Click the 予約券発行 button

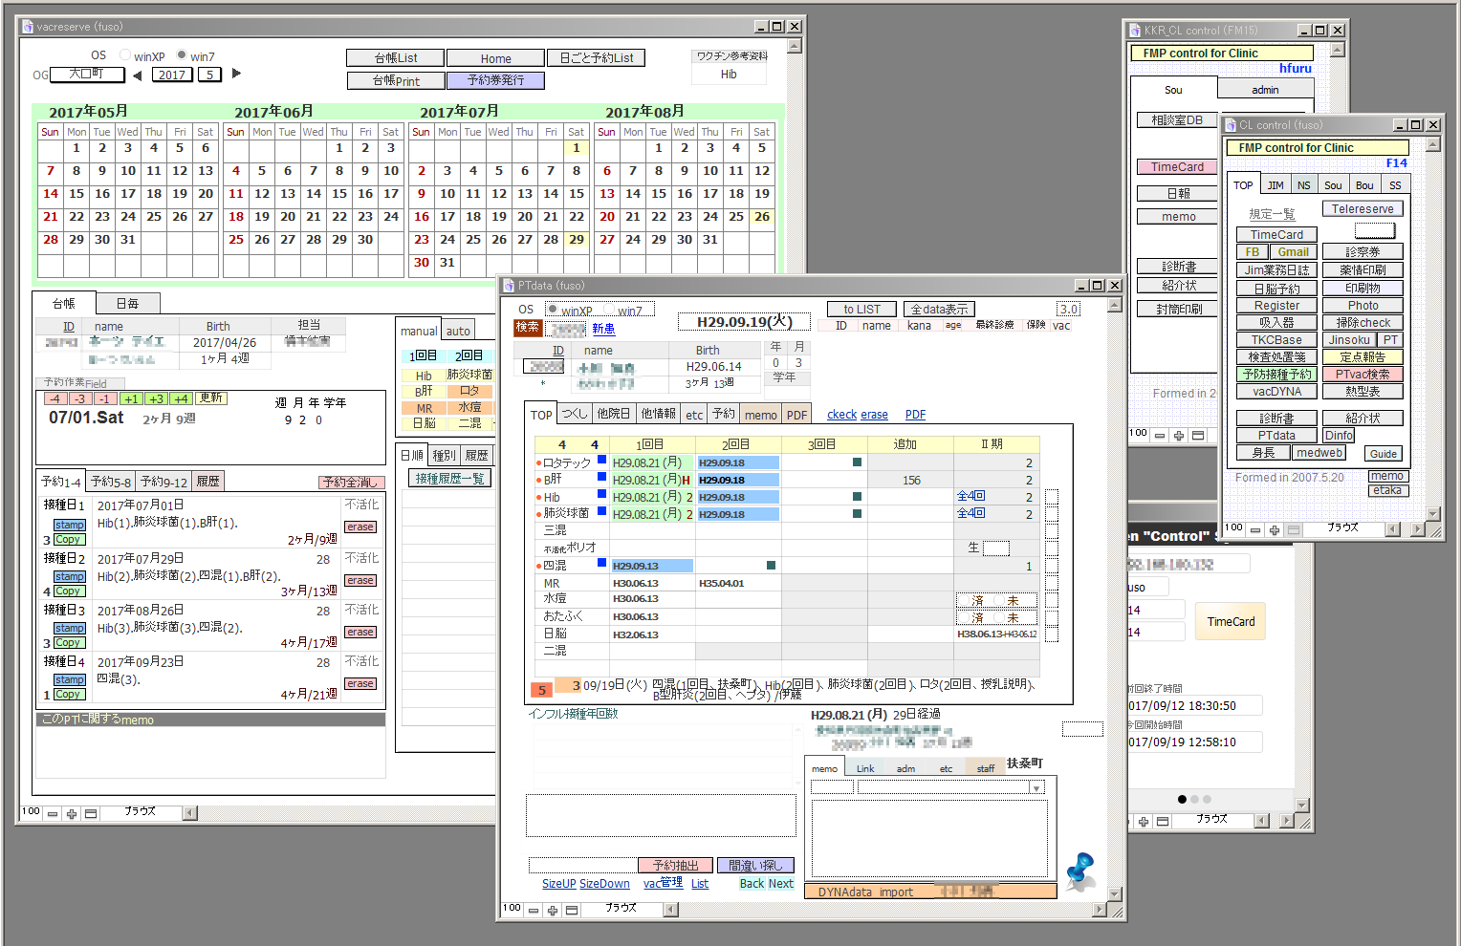point(495,80)
